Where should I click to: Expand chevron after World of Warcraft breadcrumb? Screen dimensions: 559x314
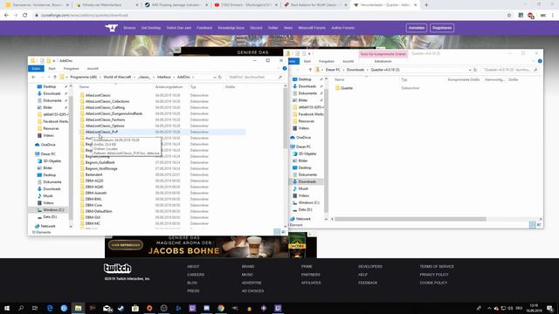(135, 77)
